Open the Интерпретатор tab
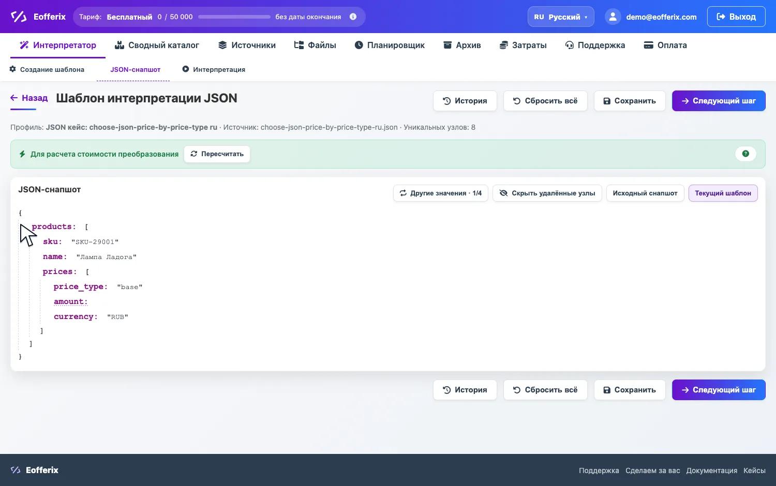 click(x=58, y=45)
